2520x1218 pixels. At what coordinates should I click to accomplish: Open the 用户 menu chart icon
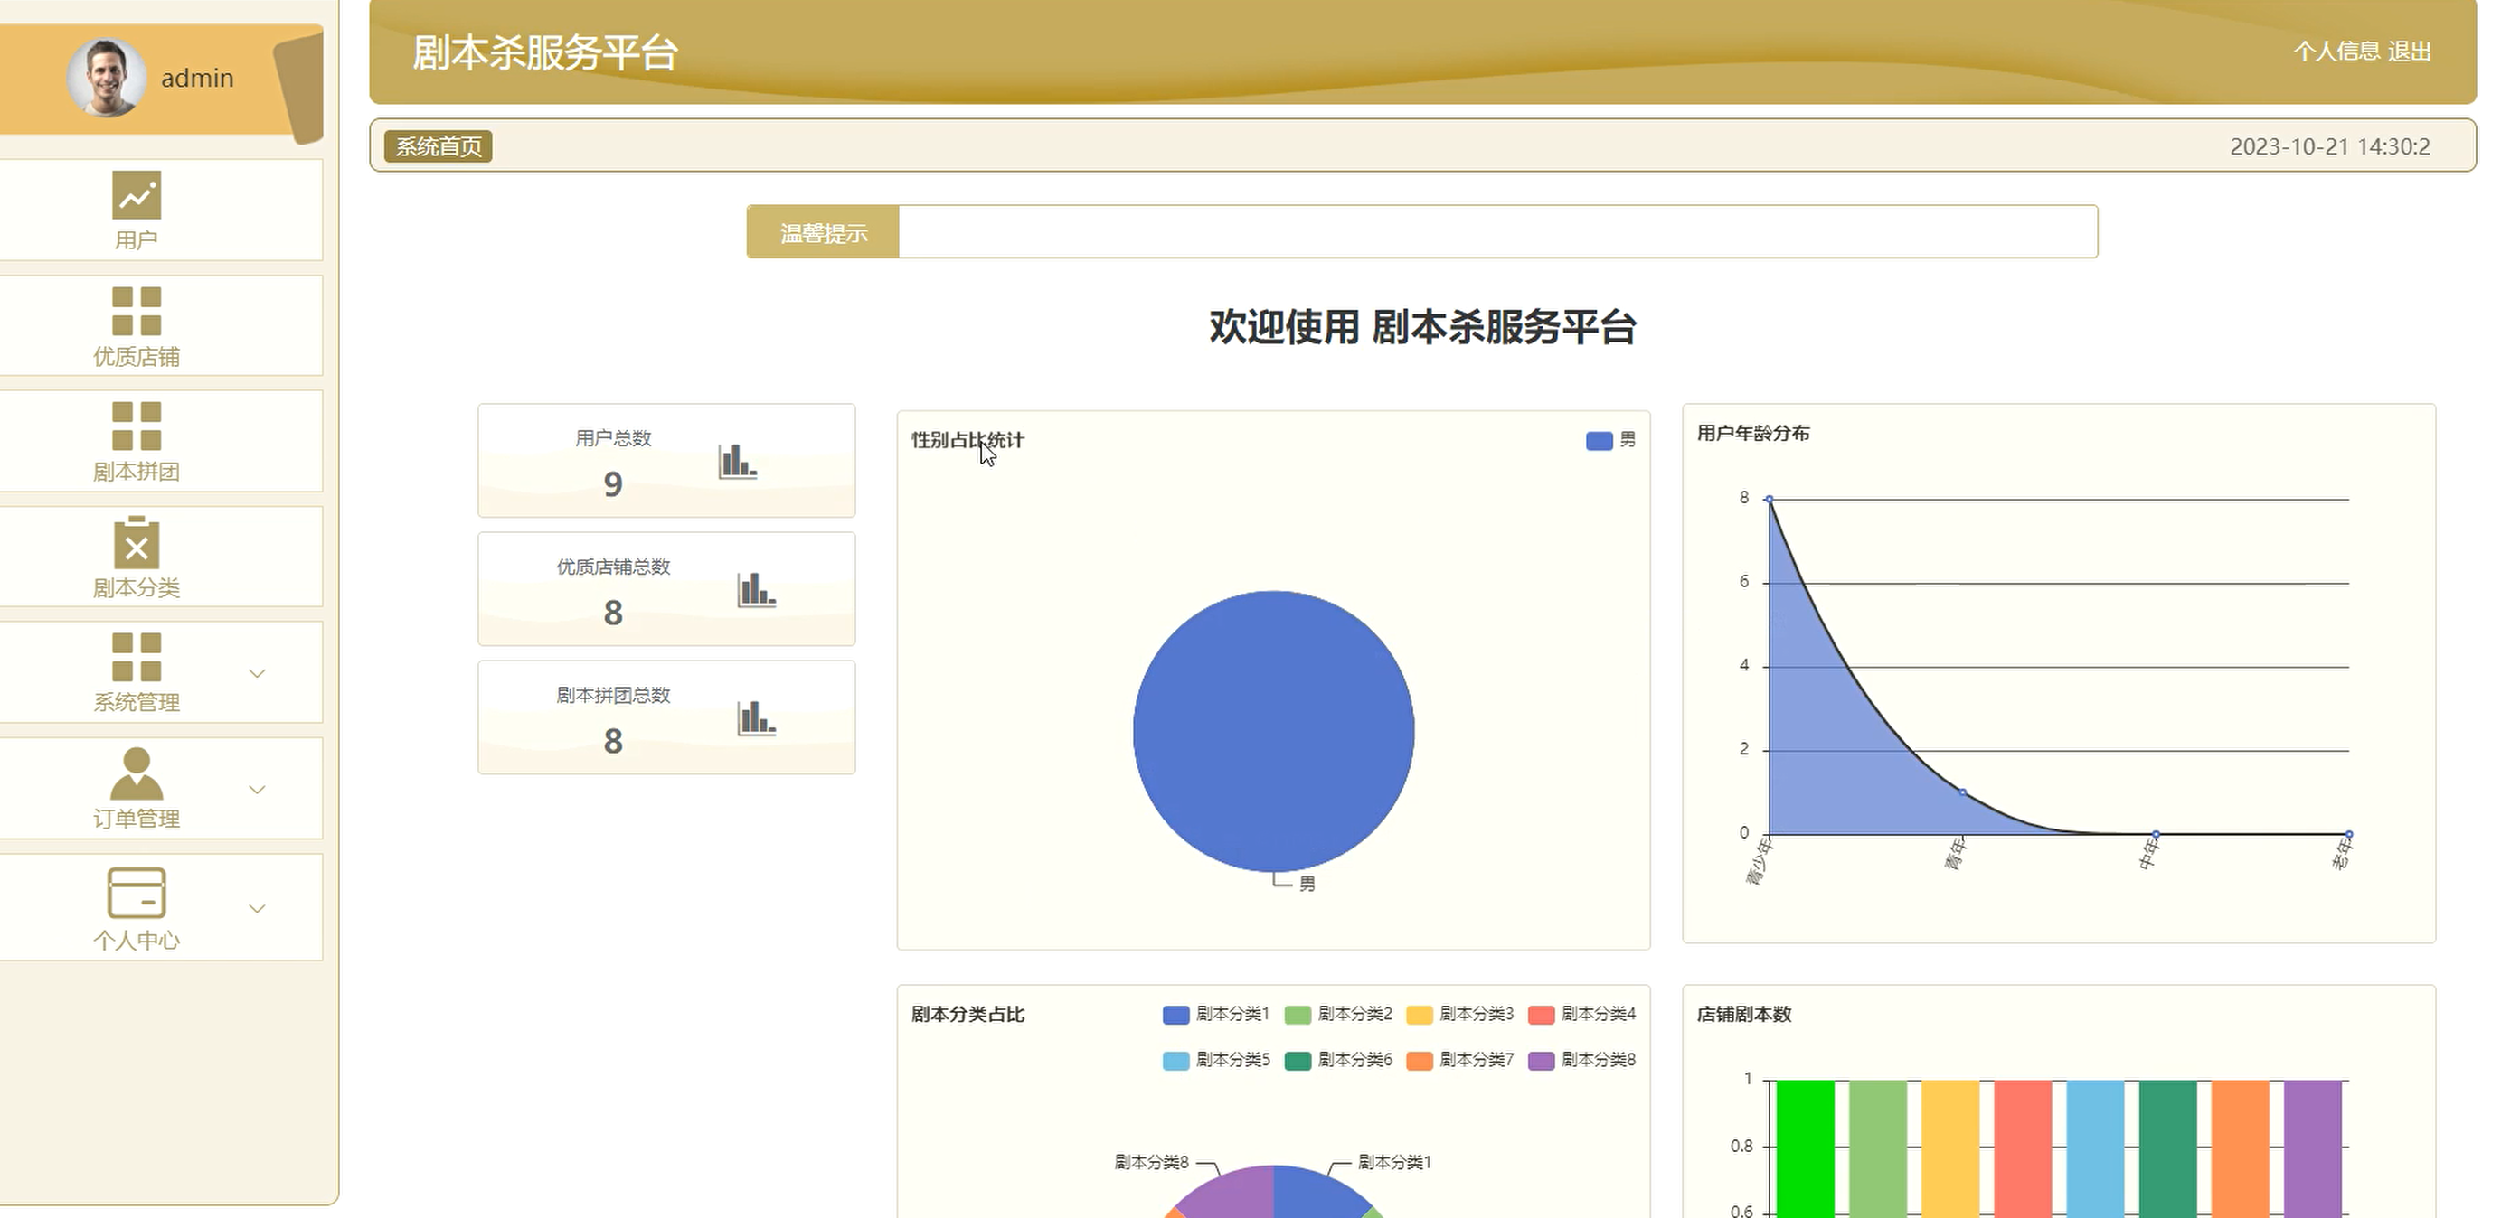(136, 195)
